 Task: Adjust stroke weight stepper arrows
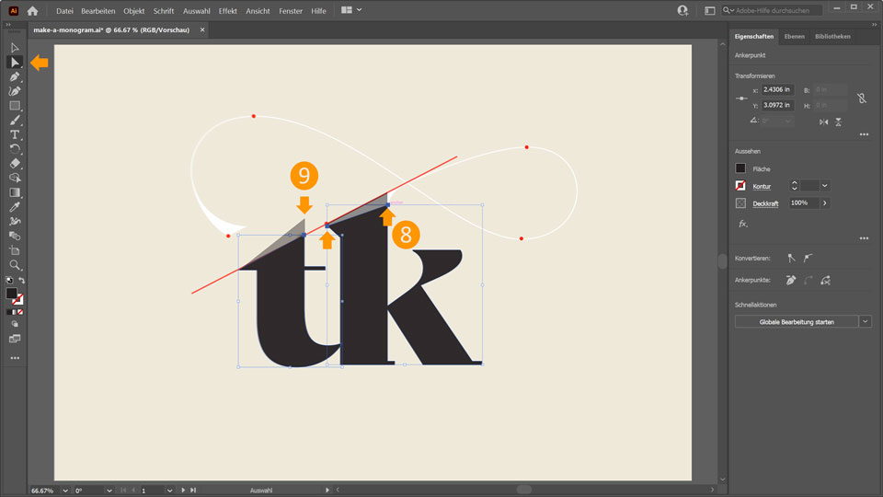[794, 185]
